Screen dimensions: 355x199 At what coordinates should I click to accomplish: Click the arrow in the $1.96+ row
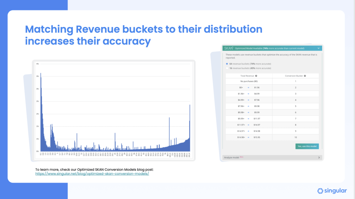(x=248, y=94)
